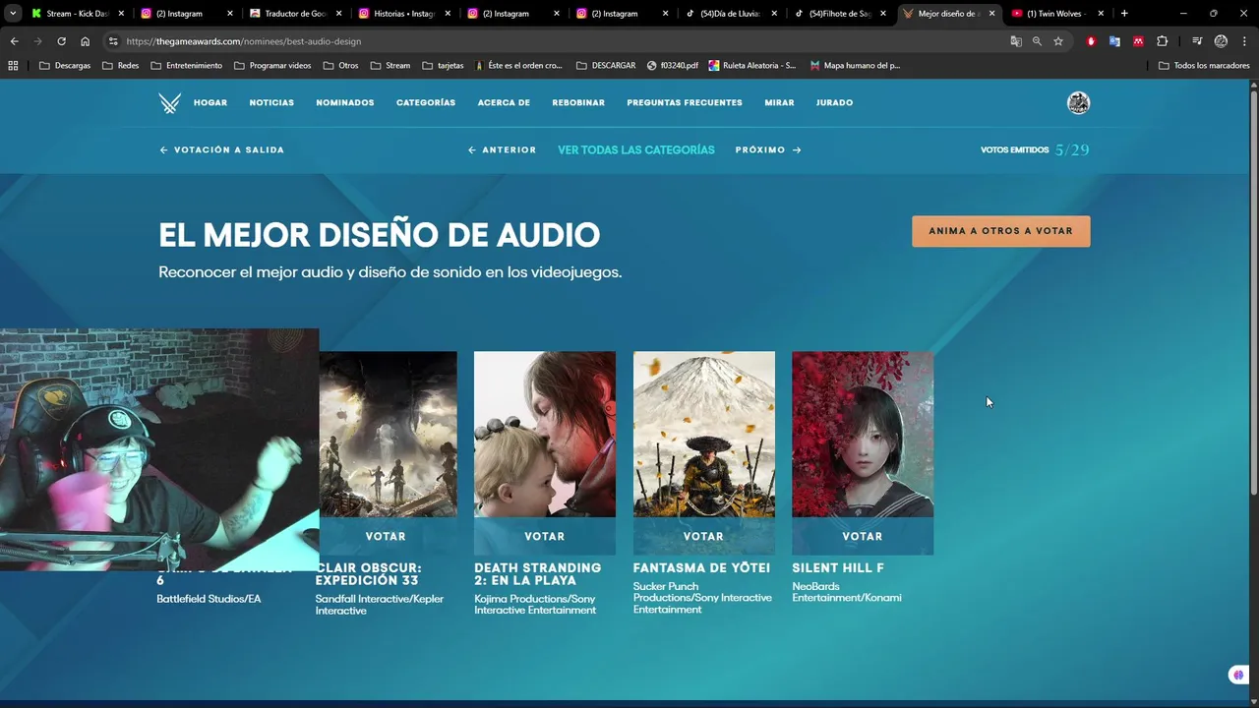Open the media controls music icon
The height and width of the screenshot is (708, 1259).
(1196, 41)
